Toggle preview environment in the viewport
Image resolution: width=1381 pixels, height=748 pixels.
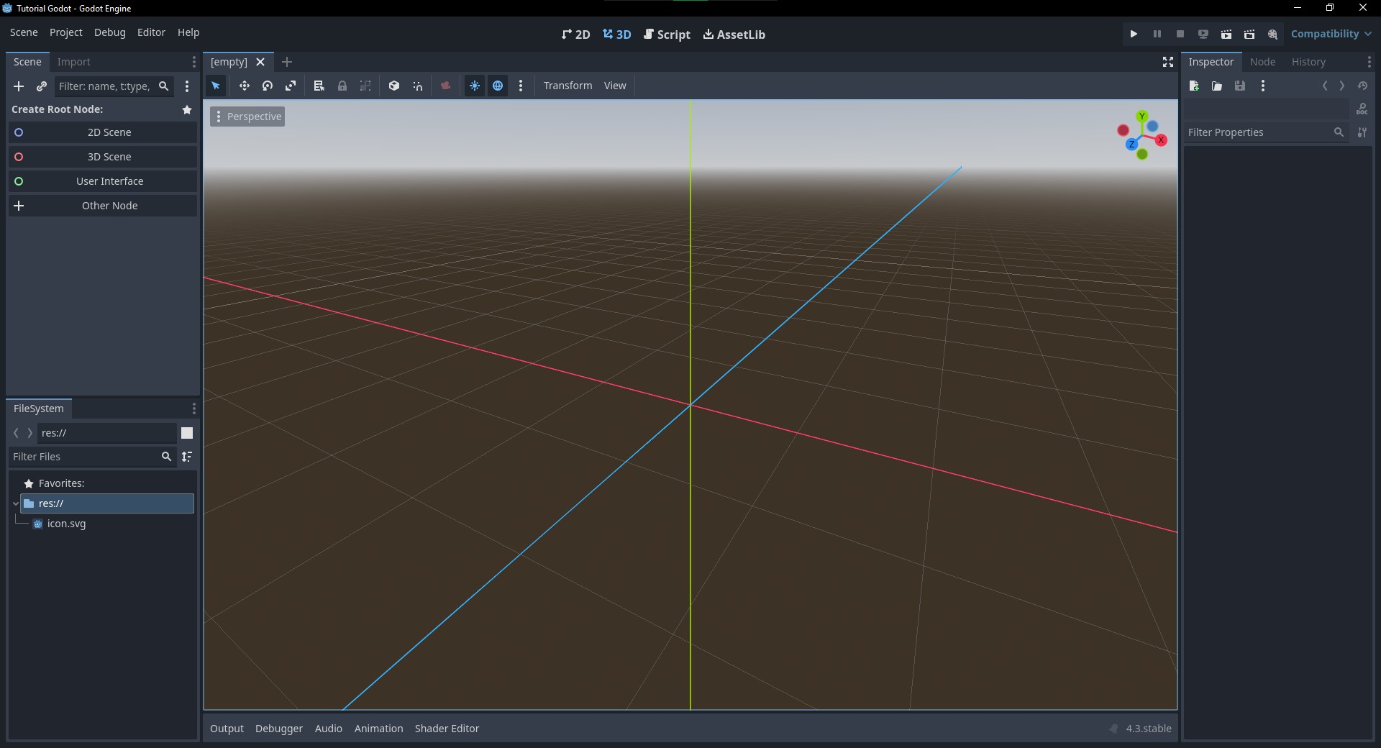(498, 86)
